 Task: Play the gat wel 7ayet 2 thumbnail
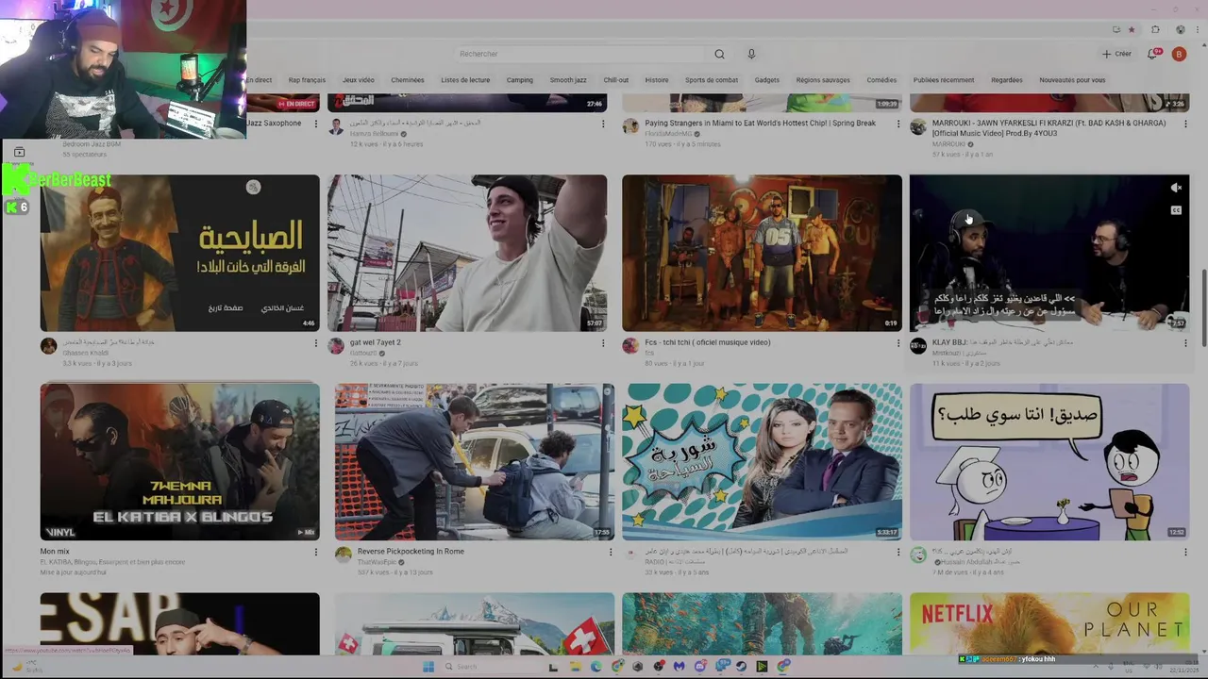coord(467,253)
